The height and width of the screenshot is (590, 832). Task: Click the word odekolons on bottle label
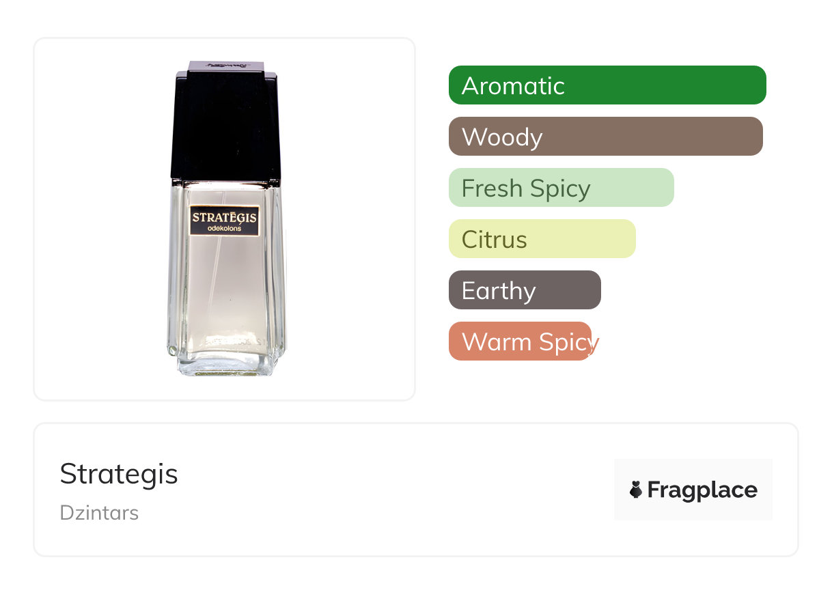click(224, 229)
